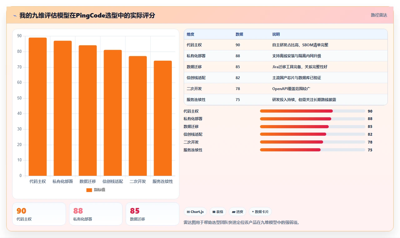The height and width of the screenshot is (238, 400).
Task: Click the 75 value beside 服务连续性 progress bar
Action: pyautogui.click(x=370, y=150)
